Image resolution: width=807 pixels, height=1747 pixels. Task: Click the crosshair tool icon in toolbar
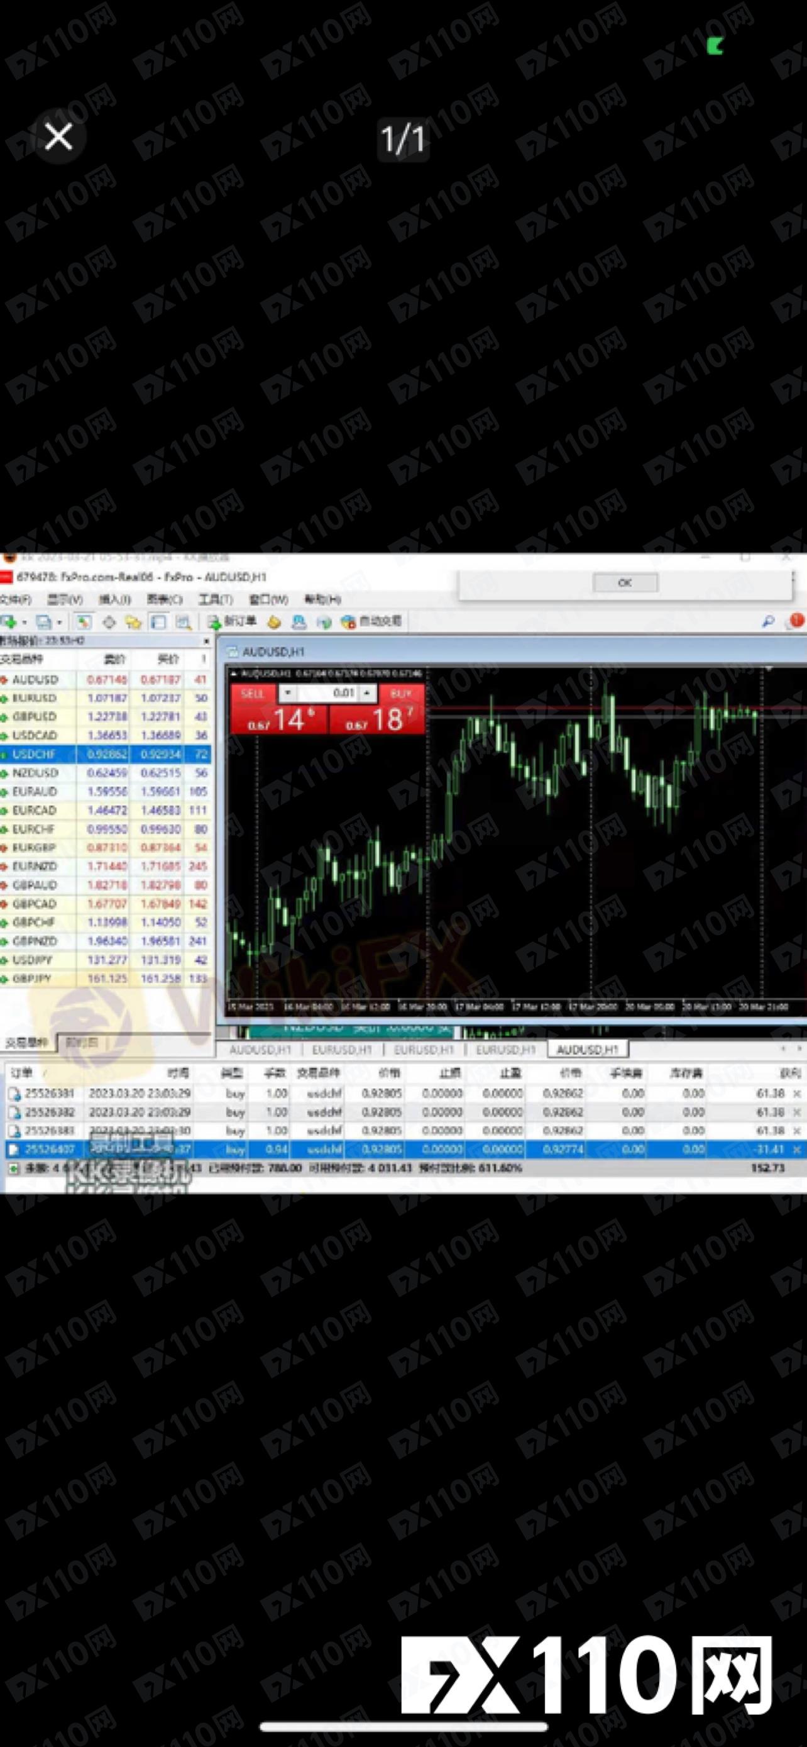[108, 622]
